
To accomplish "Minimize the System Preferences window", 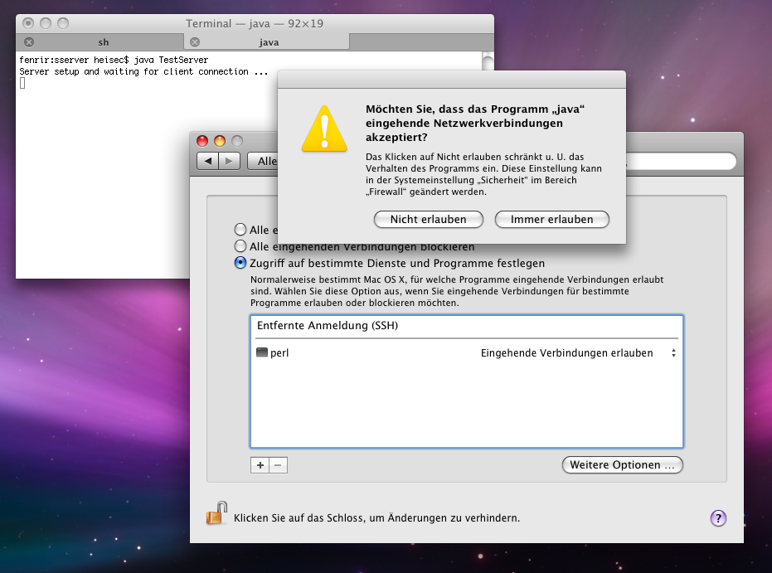I will pos(220,141).
